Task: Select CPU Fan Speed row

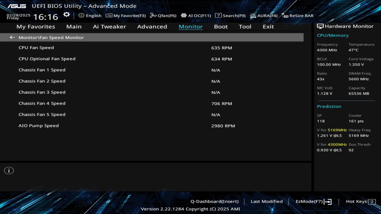Action: (152, 48)
